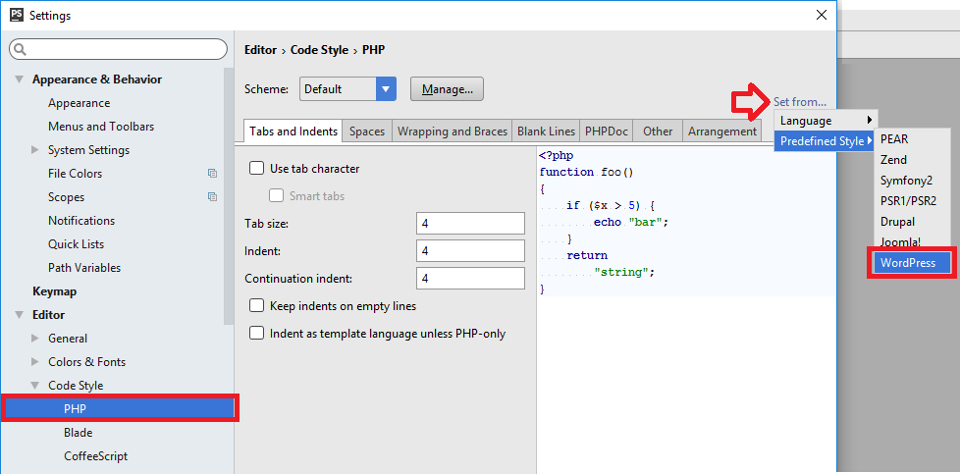The image size is (960, 474).
Task: Open Keymap settings
Action: 55,291
